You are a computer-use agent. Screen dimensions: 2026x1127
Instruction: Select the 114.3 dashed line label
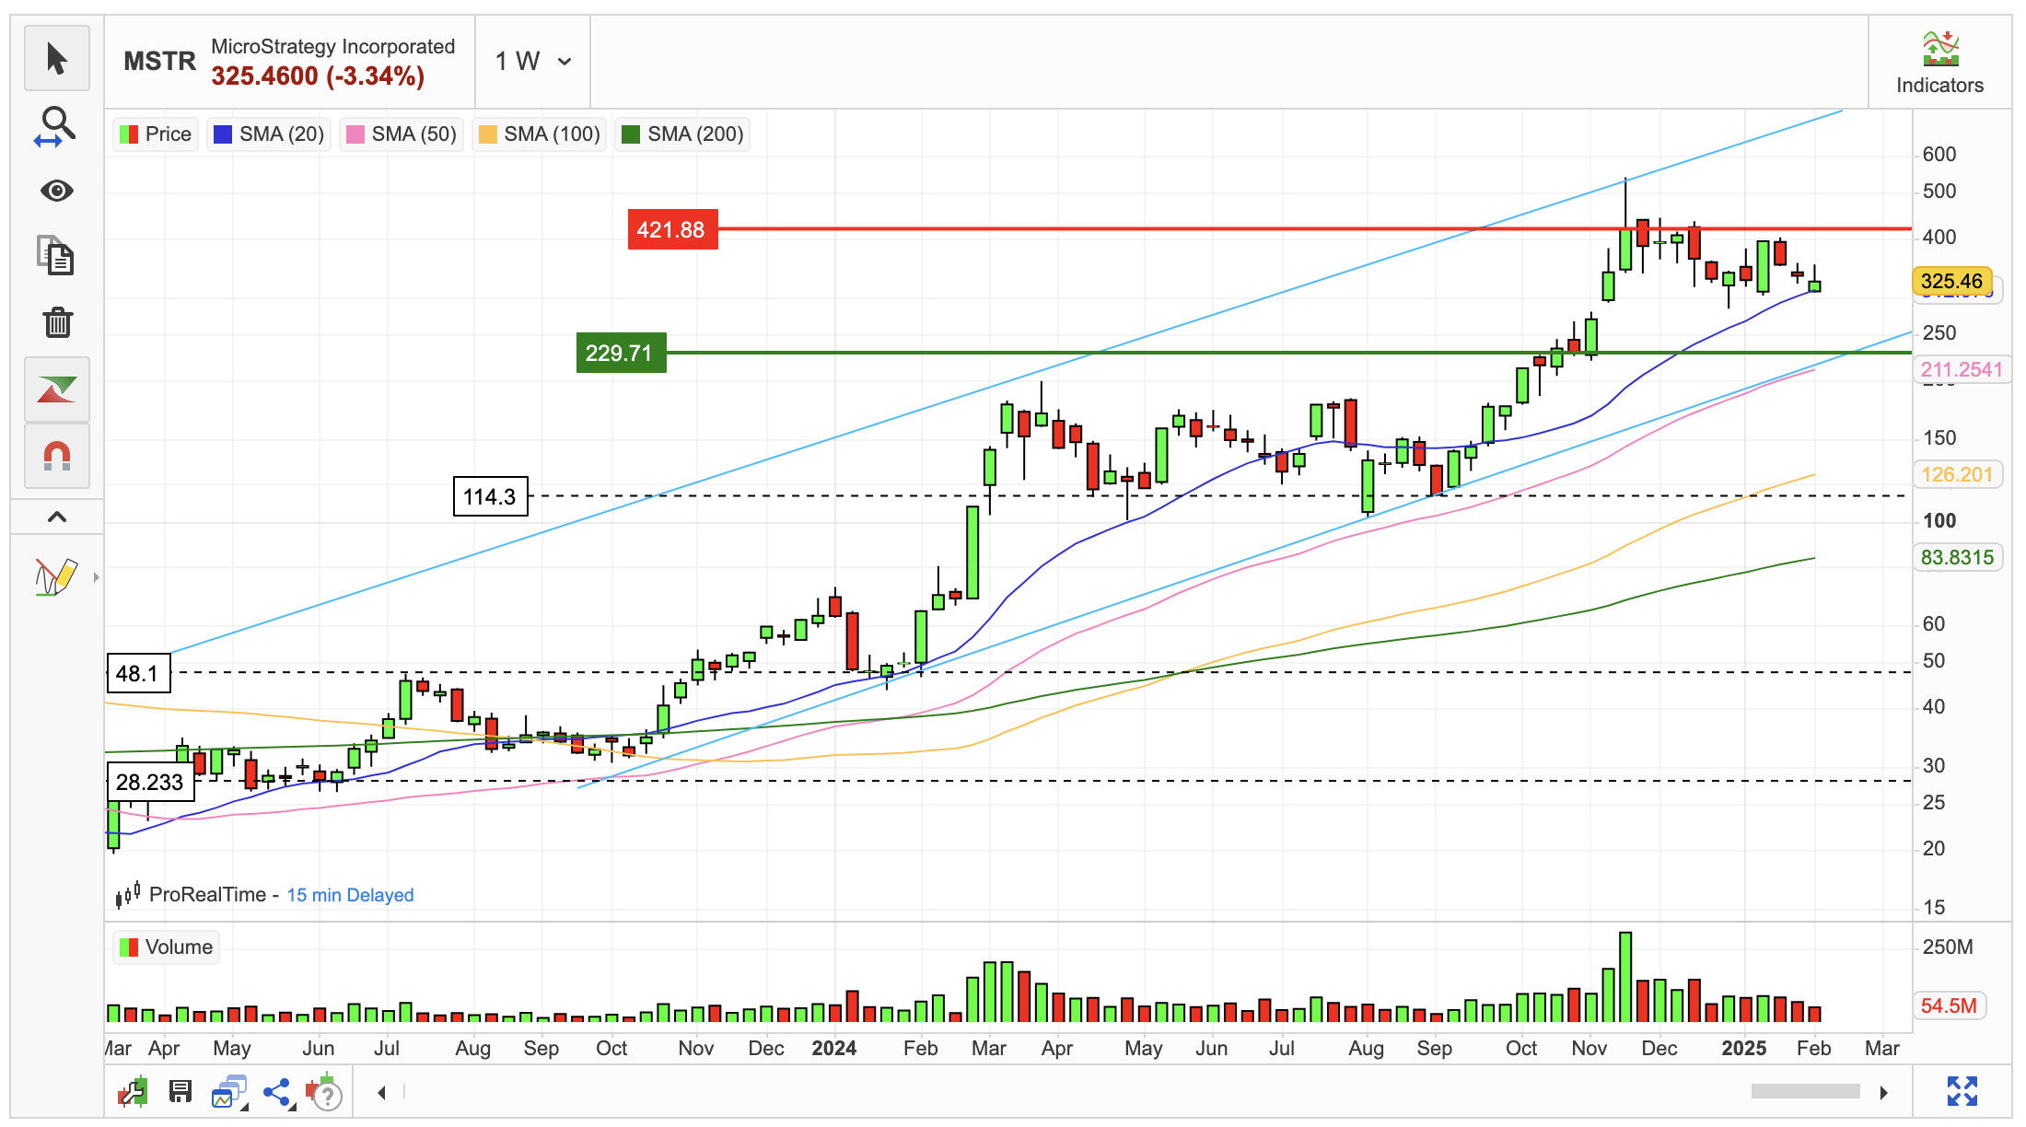point(491,496)
